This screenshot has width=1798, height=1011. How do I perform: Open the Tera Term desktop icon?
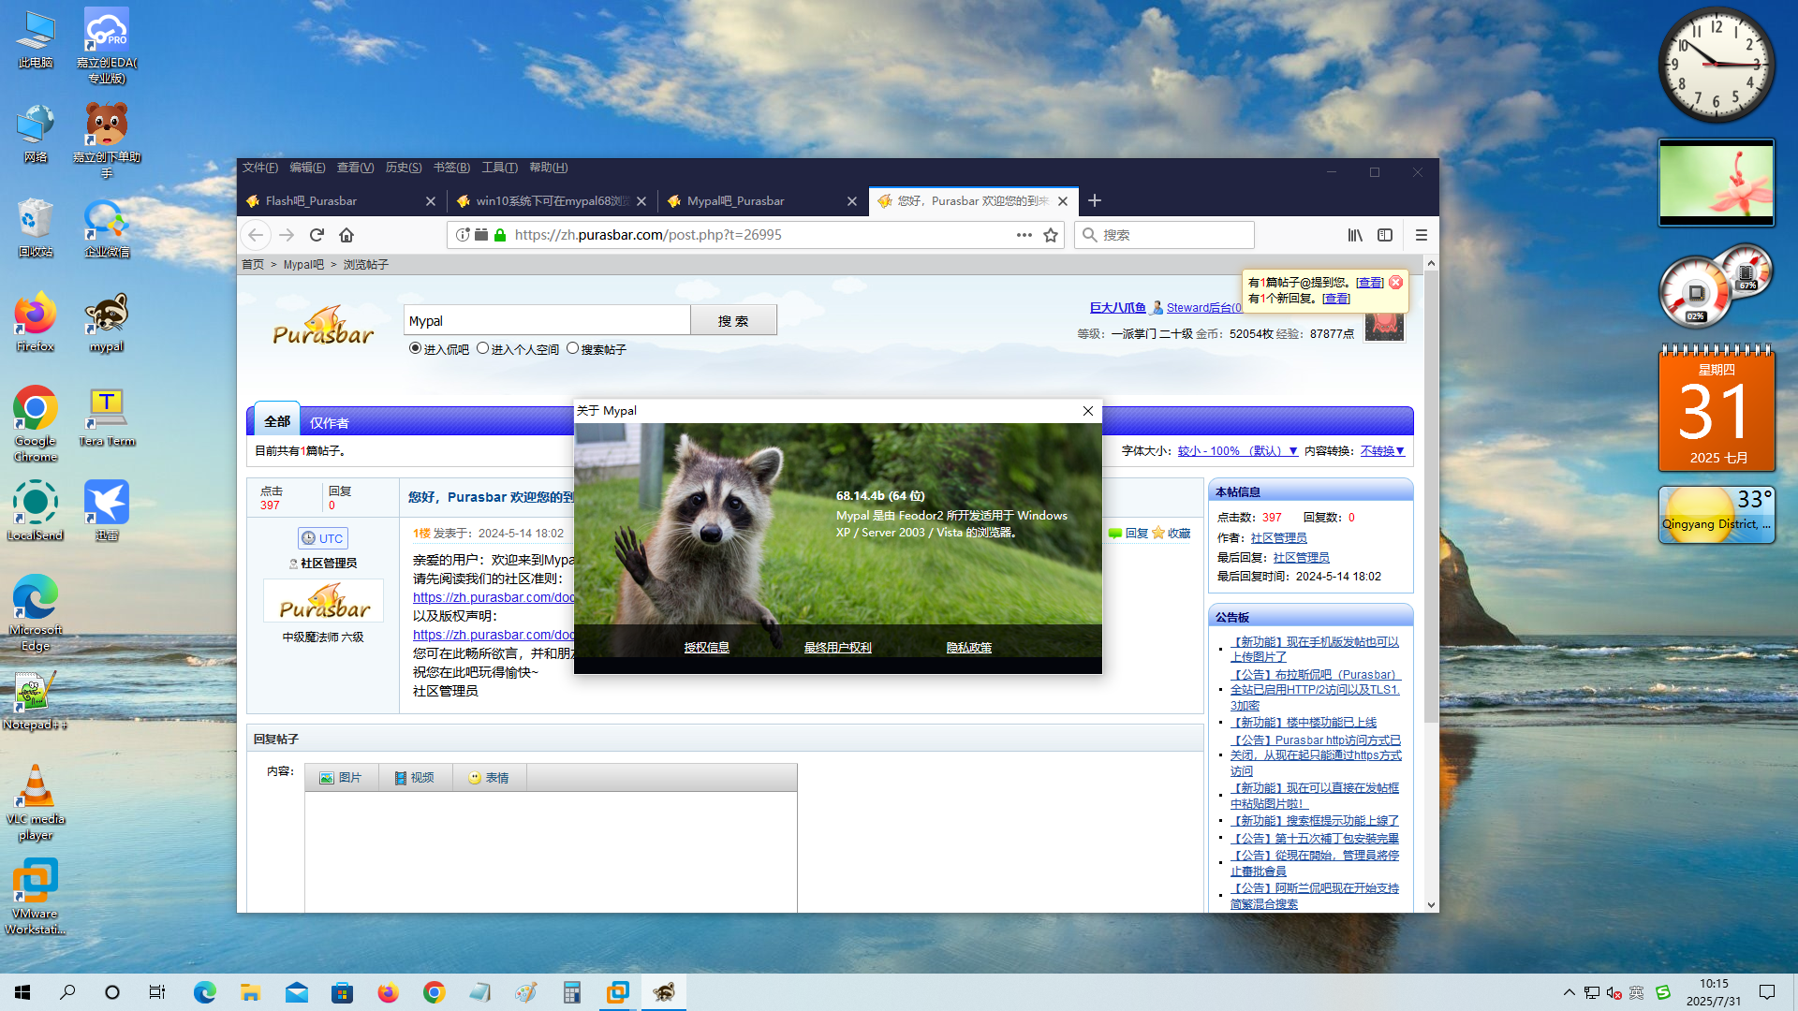click(107, 418)
